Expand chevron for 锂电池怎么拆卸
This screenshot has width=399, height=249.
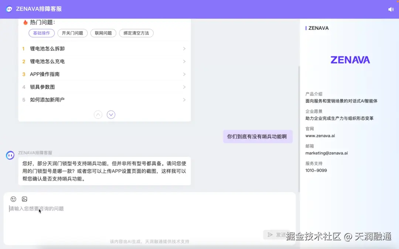coord(184,49)
